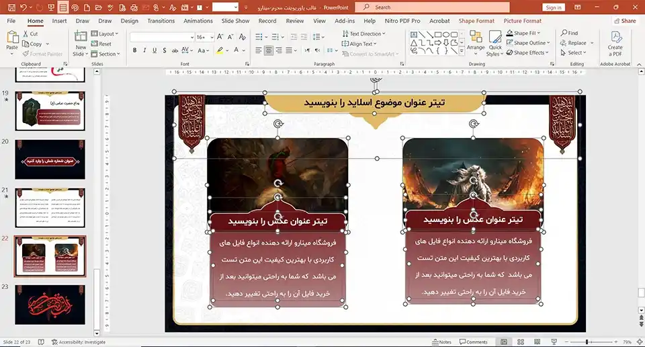Select Center text alignment
645x347 pixels.
[269, 50]
